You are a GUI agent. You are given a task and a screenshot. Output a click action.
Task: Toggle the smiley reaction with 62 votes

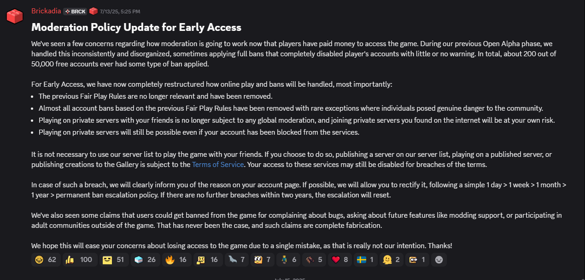coord(46,260)
